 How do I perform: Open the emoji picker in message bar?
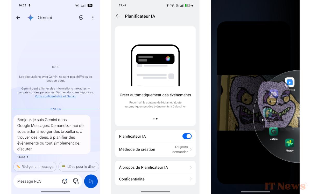[65, 181]
